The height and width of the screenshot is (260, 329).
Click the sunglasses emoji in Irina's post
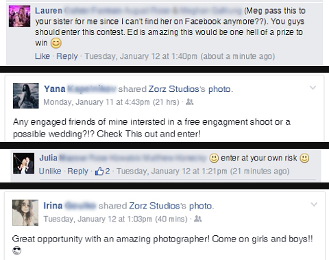[16, 251]
